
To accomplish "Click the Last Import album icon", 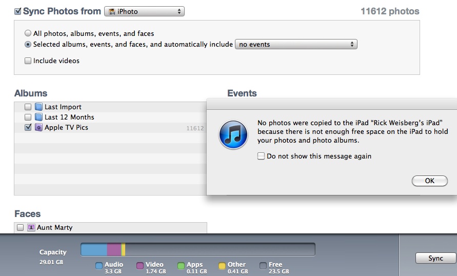I will [38, 107].
